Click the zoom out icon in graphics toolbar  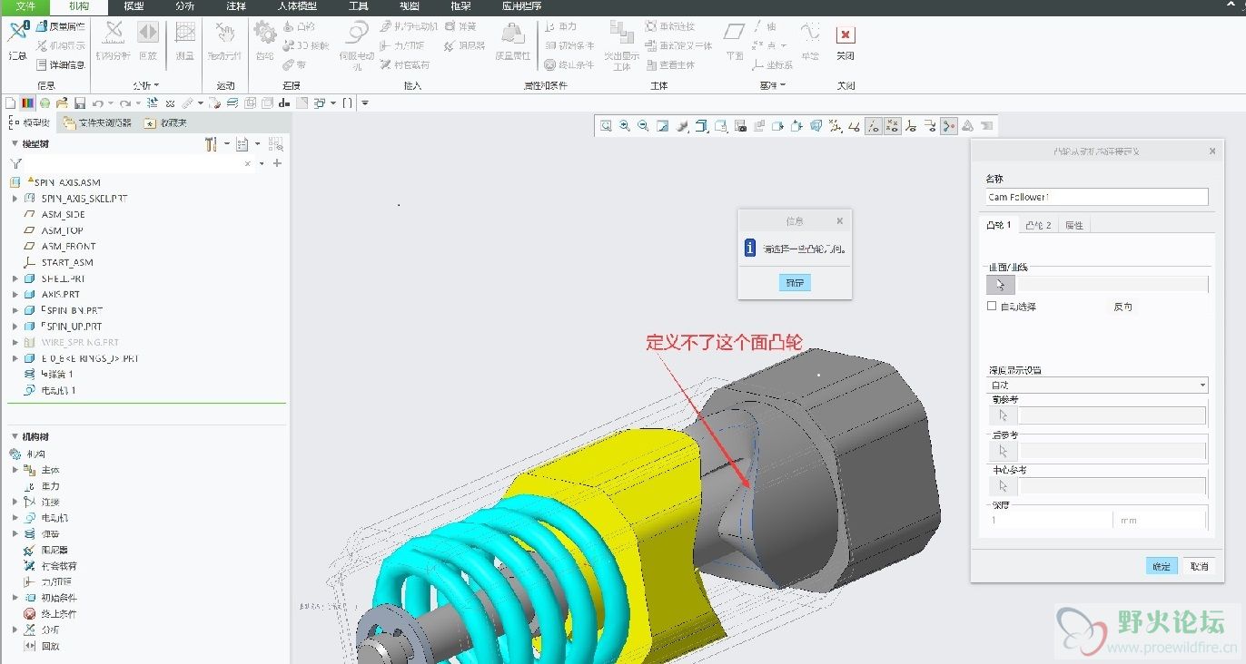(644, 126)
